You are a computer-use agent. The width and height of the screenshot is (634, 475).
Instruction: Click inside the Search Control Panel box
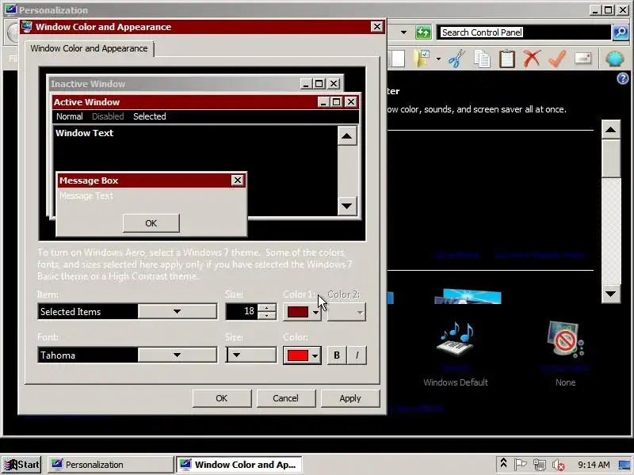pos(524,32)
